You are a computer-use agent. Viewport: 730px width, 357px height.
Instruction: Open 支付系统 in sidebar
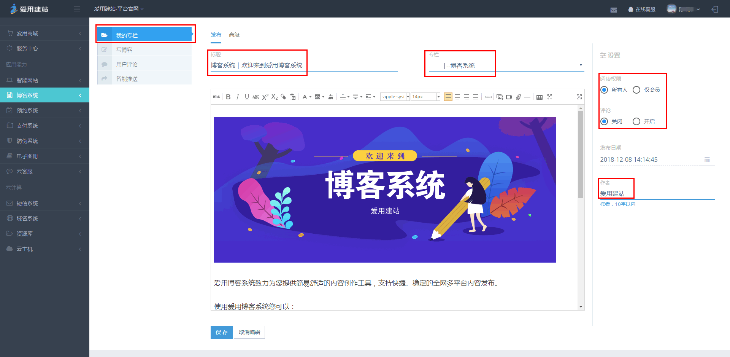coord(44,126)
